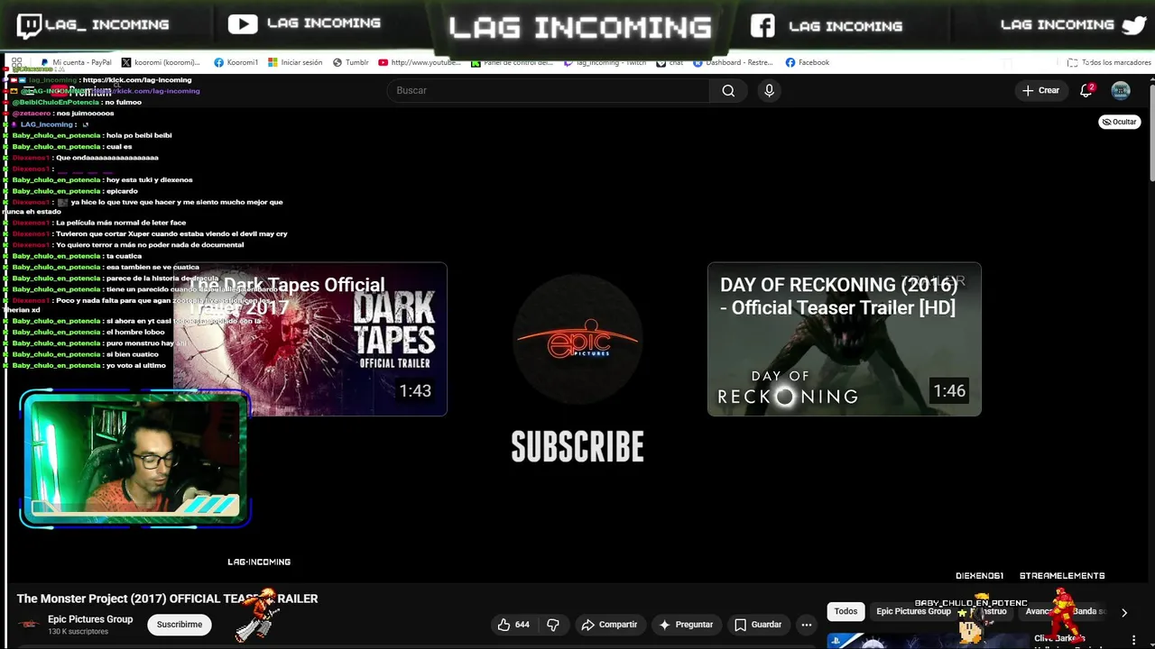Open the Panel de control bookmark
Screen dimensions: 1155x649
point(512,62)
